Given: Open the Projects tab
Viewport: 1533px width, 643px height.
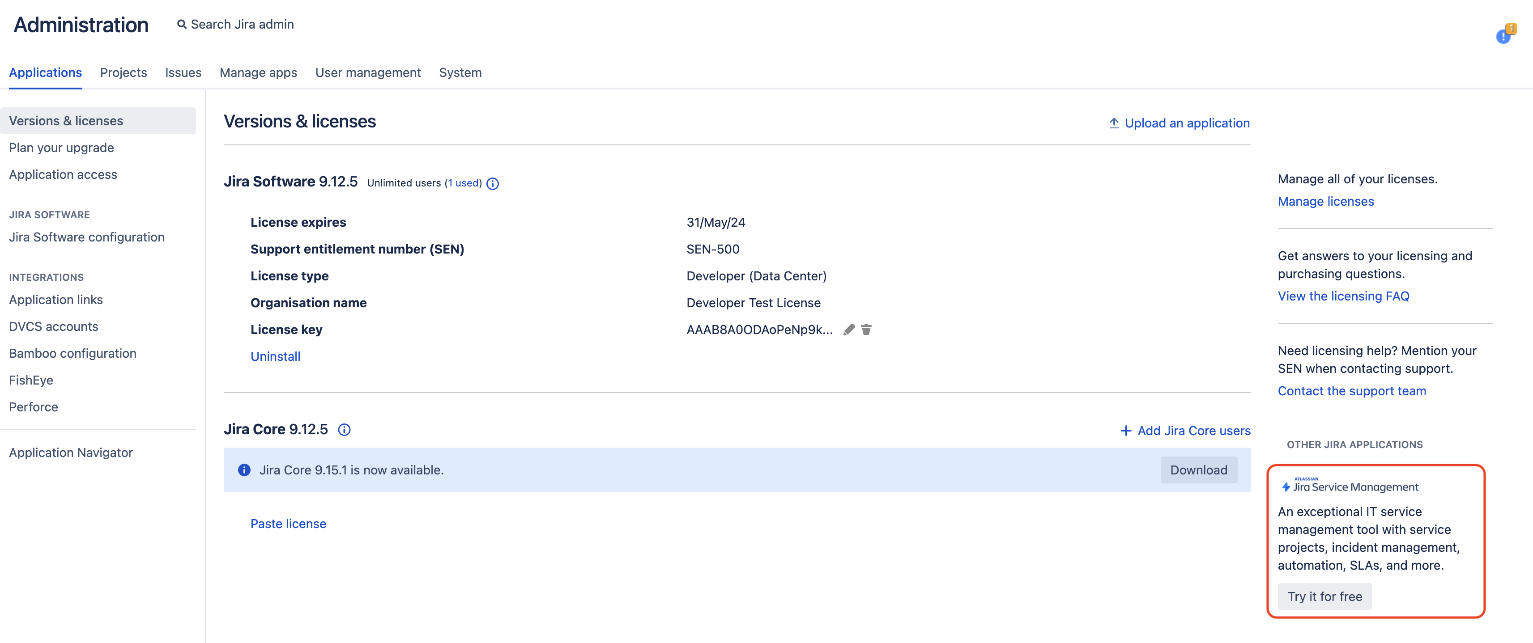Looking at the screenshot, I should point(123,72).
